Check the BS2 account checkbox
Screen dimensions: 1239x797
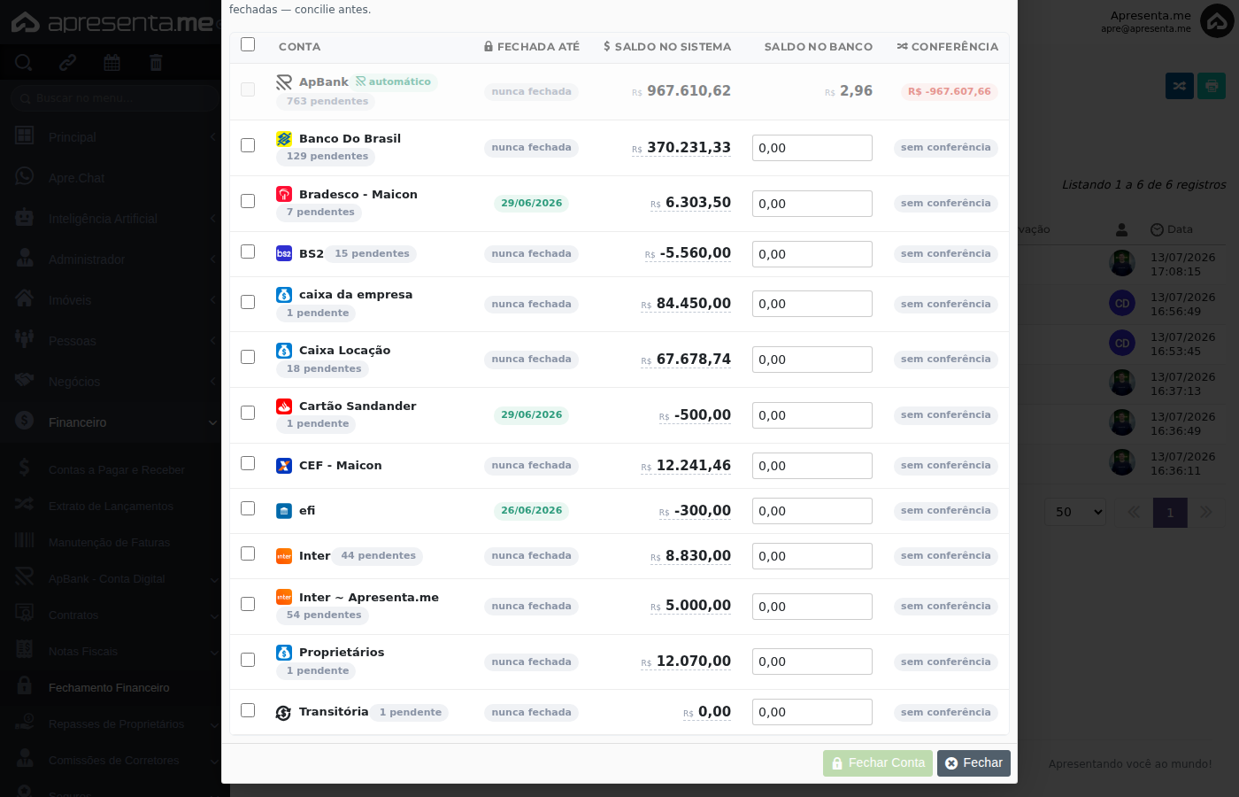(248, 251)
